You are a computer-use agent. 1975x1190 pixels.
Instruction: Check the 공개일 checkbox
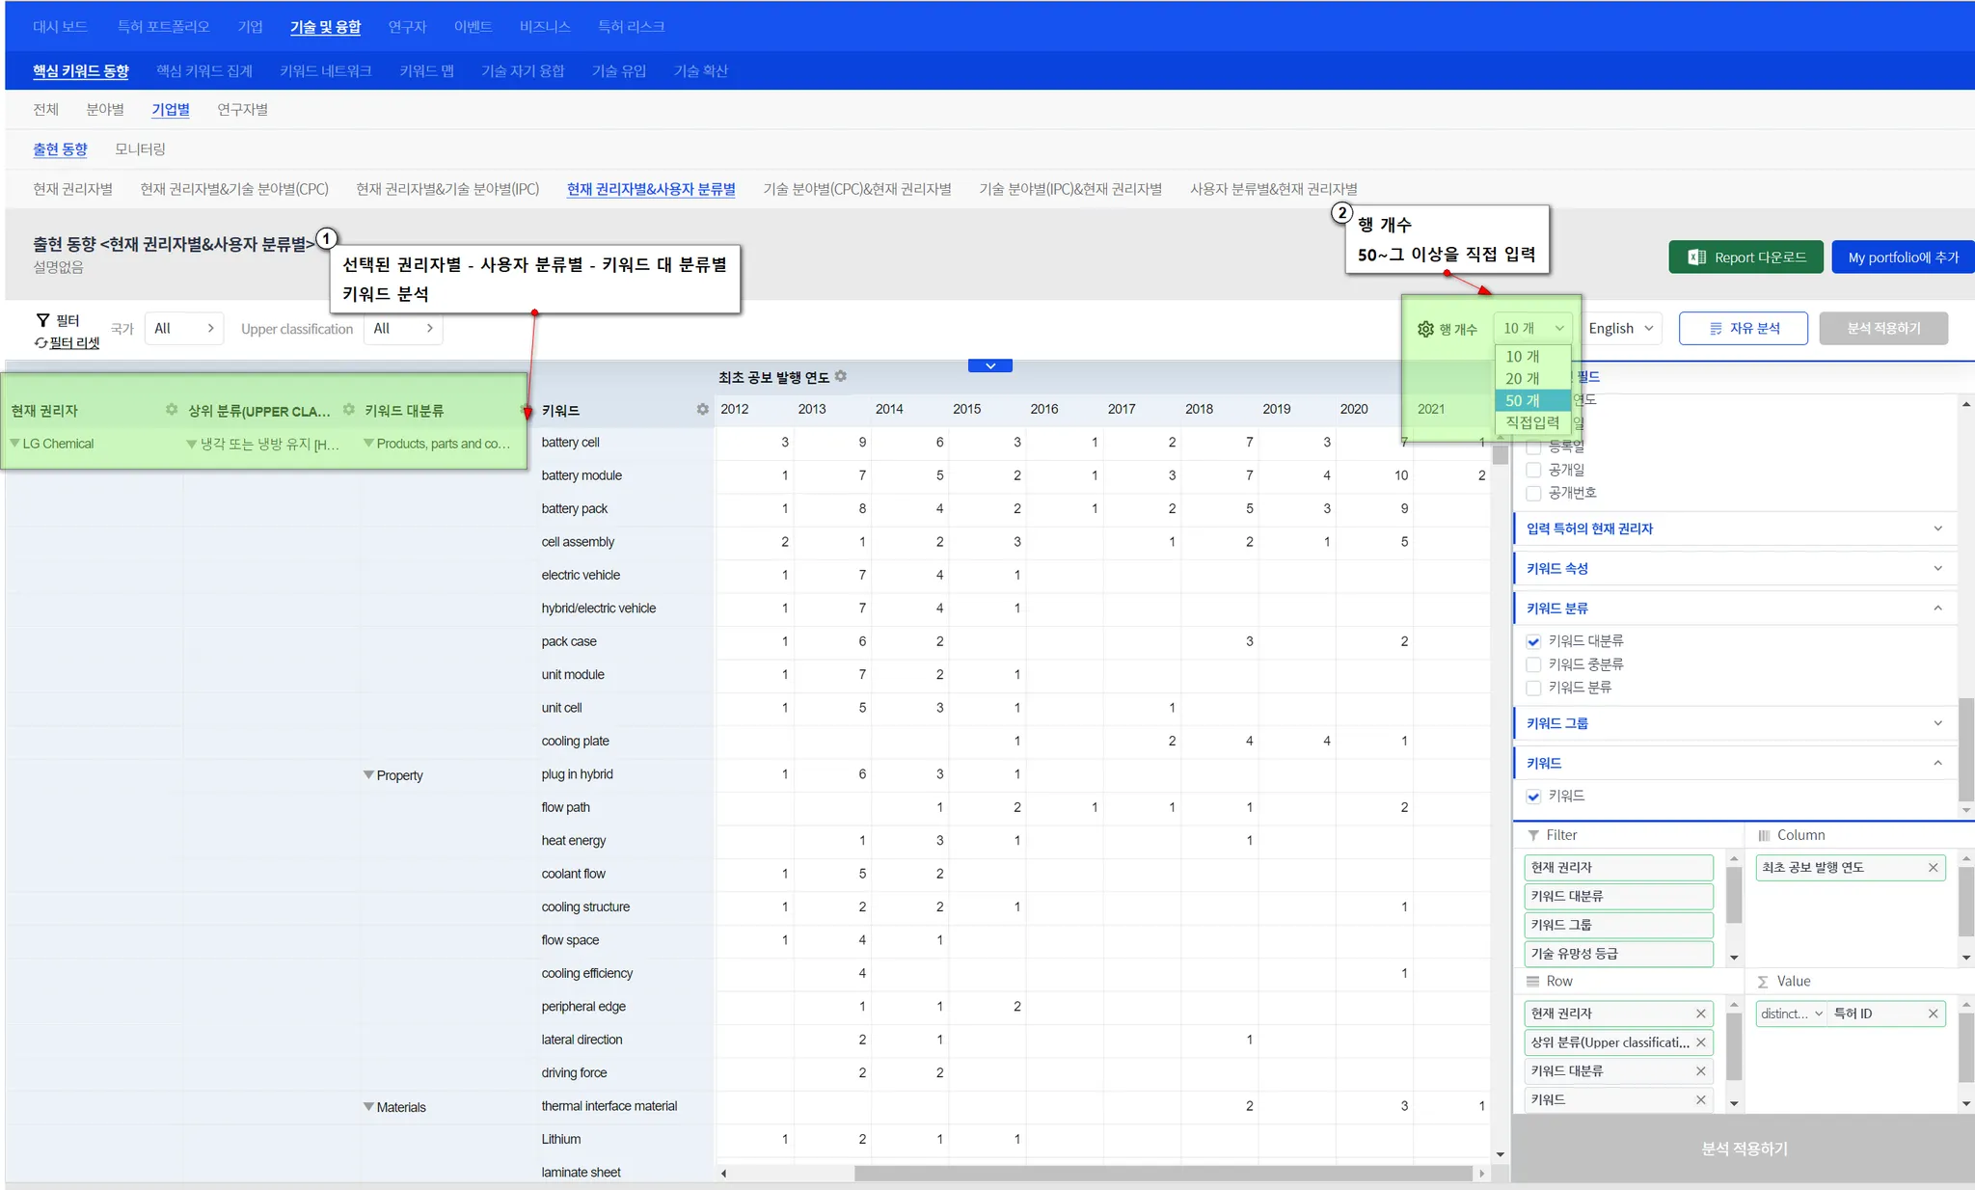[x=1533, y=470]
